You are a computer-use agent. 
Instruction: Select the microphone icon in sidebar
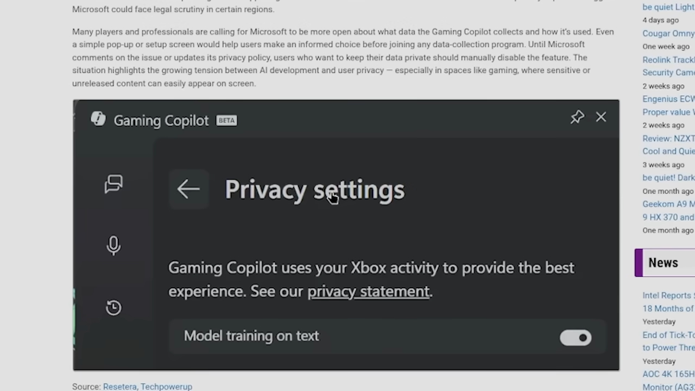[113, 245]
